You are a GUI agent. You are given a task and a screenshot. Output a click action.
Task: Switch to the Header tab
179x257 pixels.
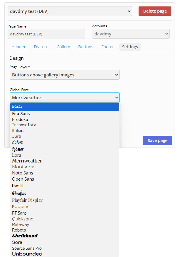pos(18,47)
